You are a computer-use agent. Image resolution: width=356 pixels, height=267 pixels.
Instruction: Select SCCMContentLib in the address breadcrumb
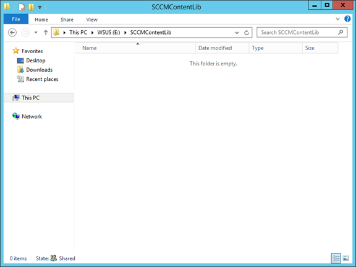pos(151,33)
